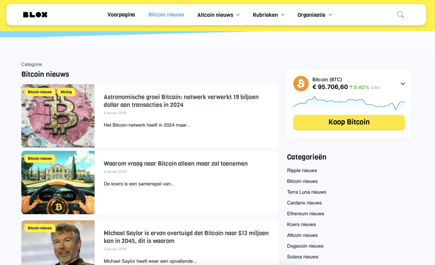
Task: Click the Bitcoin nieuws badge on the Saylor article
Action: (x=39, y=228)
